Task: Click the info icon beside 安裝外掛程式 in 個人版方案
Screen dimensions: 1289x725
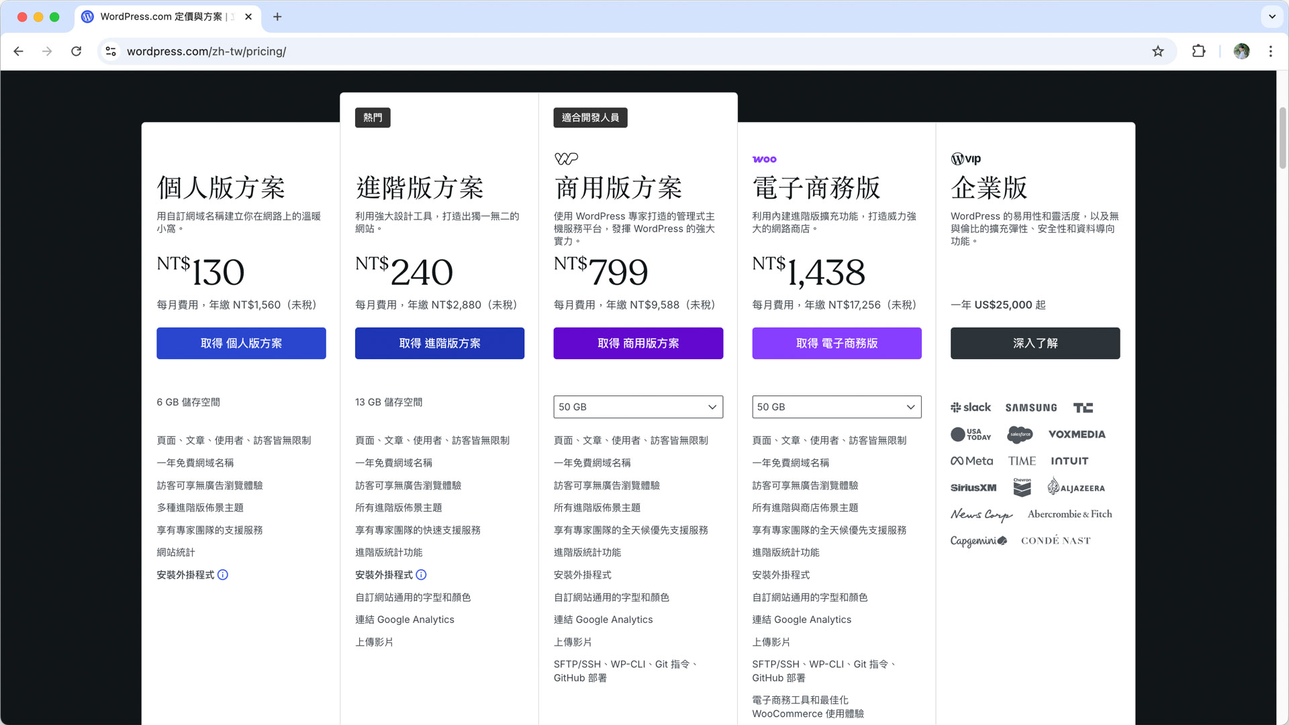Action: (223, 575)
